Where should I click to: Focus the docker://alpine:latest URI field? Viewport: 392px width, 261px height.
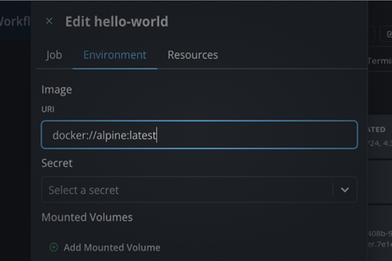(x=199, y=135)
